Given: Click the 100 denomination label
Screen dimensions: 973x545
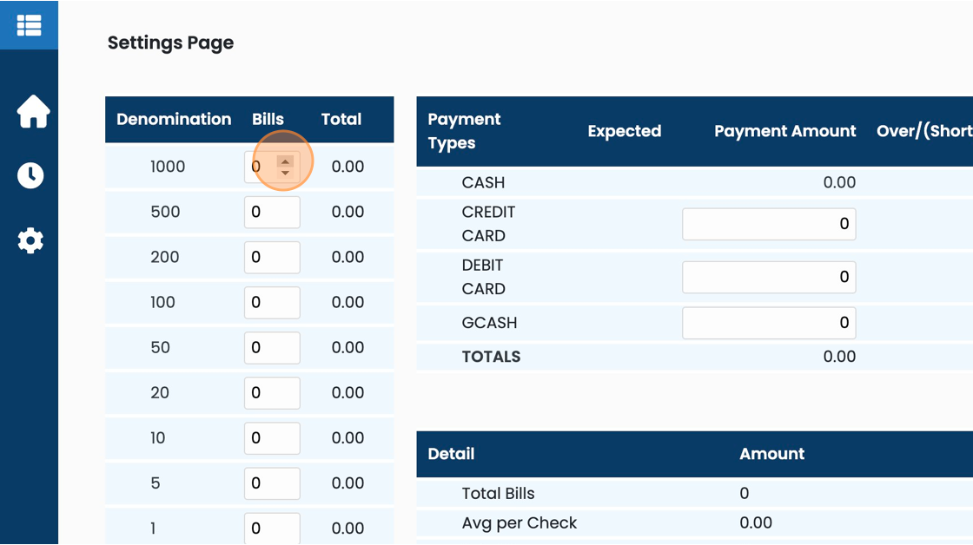Looking at the screenshot, I should (162, 303).
